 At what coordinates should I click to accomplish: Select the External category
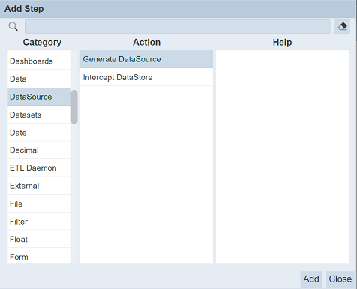coord(39,186)
